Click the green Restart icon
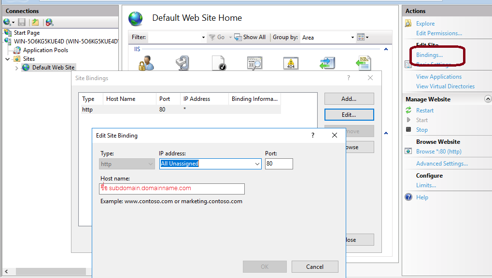The height and width of the screenshot is (278, 492). click(x=408, y=110)
